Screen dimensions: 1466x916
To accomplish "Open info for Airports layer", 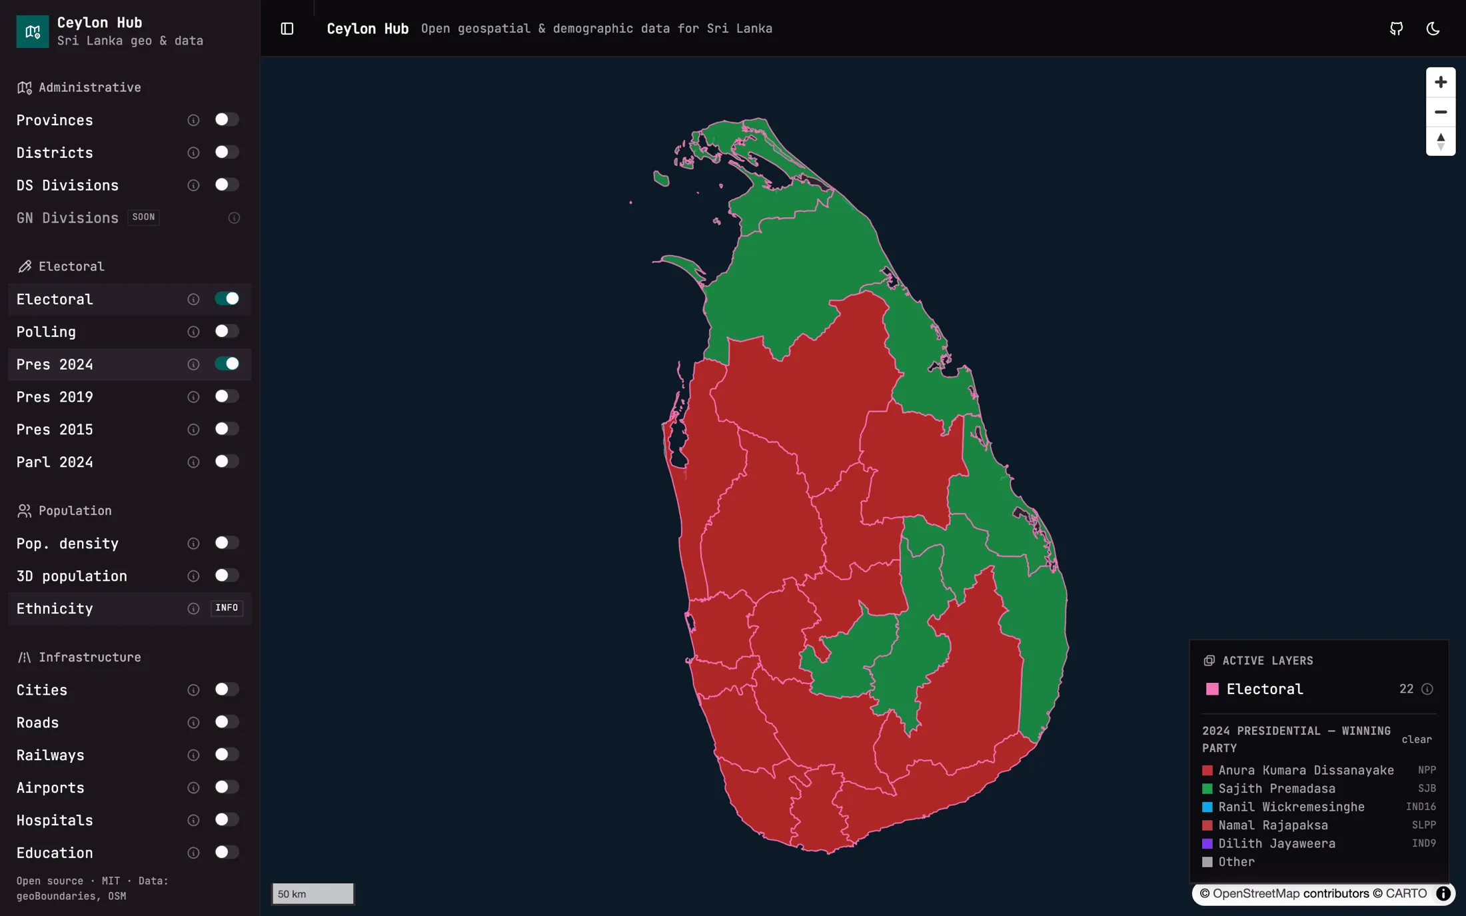I will [x=193, y=788].
